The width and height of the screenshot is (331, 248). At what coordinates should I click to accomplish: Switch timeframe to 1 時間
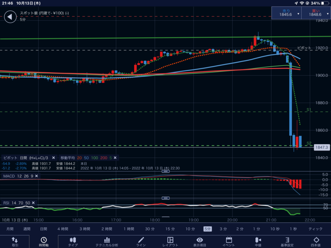pyautogui.click(x=129, y=229)
